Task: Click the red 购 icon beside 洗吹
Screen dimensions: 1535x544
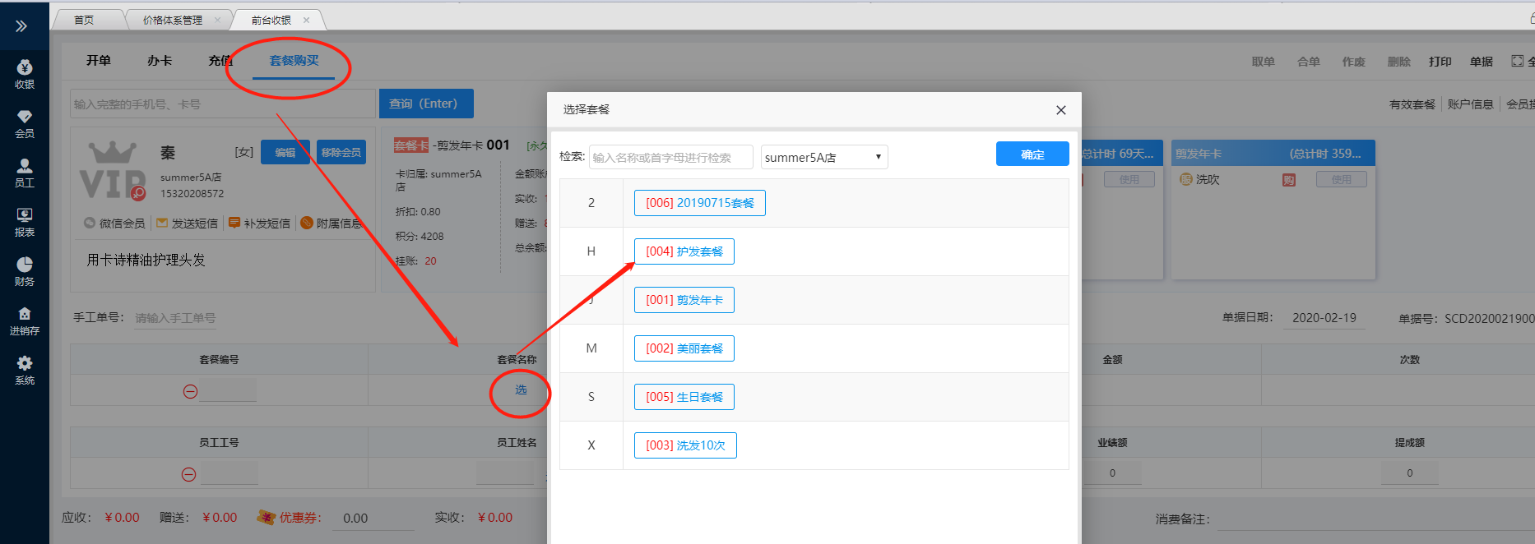Action: tap(1289, 180)
